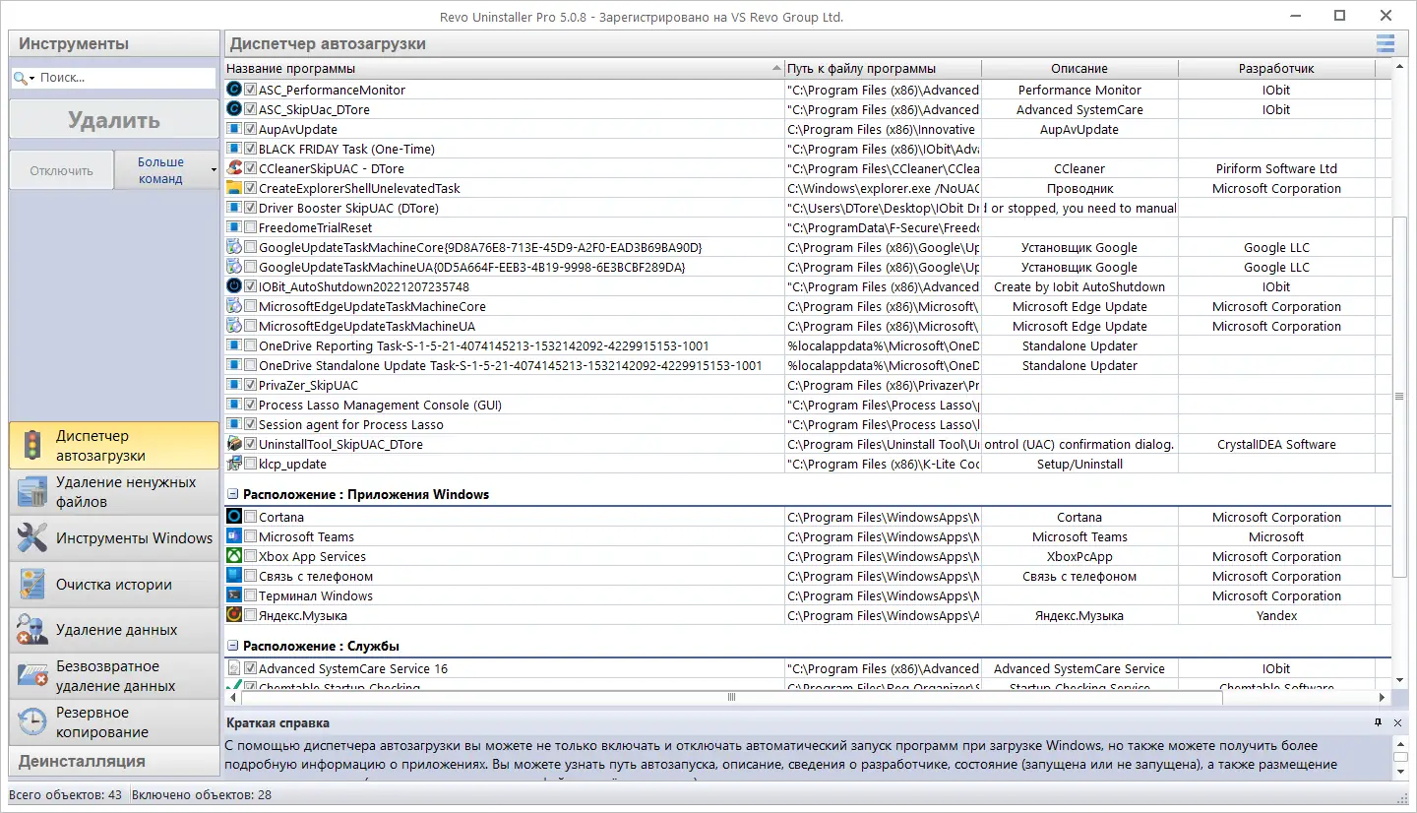Screen dimensions: 1417x813
Task: Click the help panel's scrollbar down arrow
Action: [x=1399, y=773]
